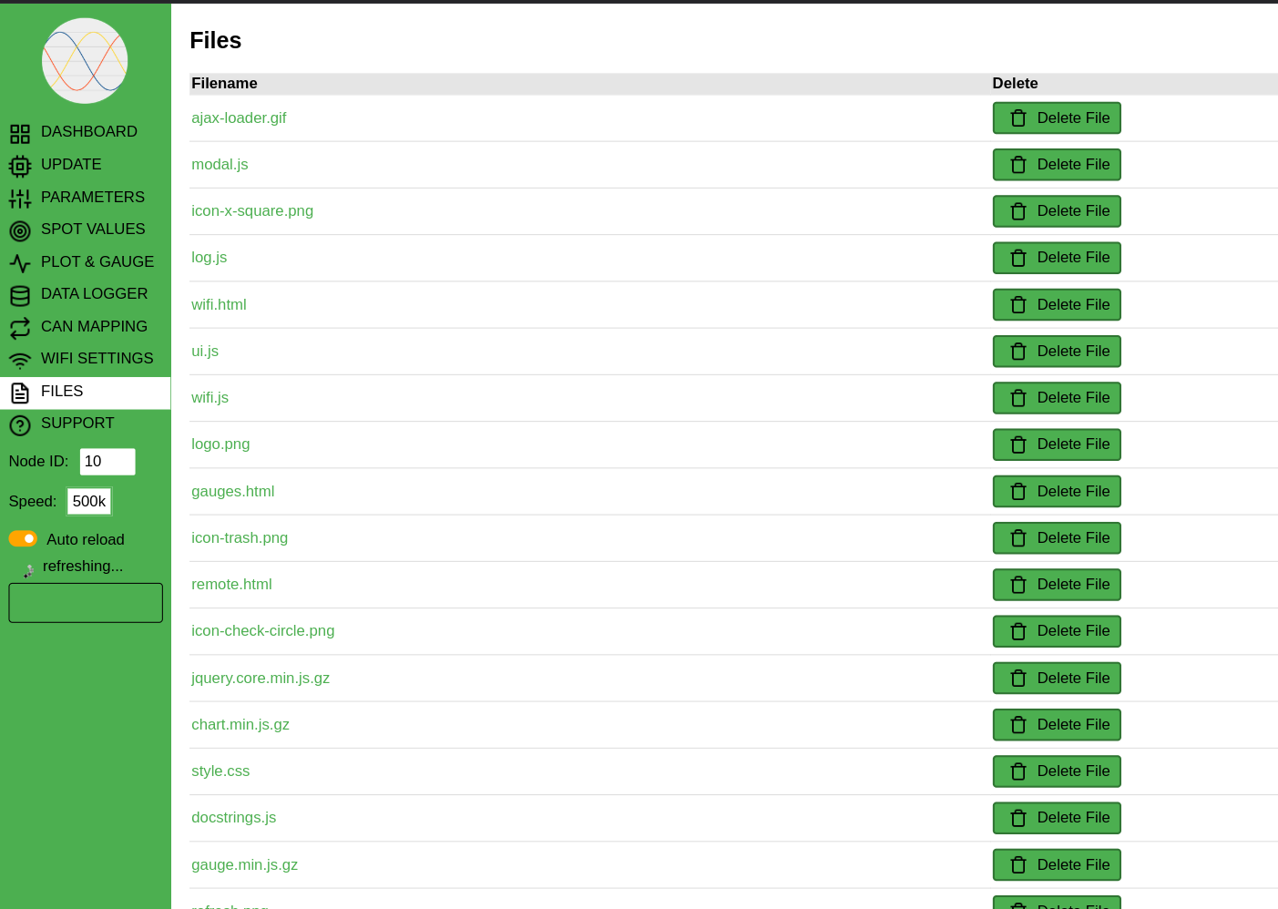The height and width of the screenshot is (909, 1278).
Task: Click the WiFi Settings signal icon
Action: tap(20, 361)
